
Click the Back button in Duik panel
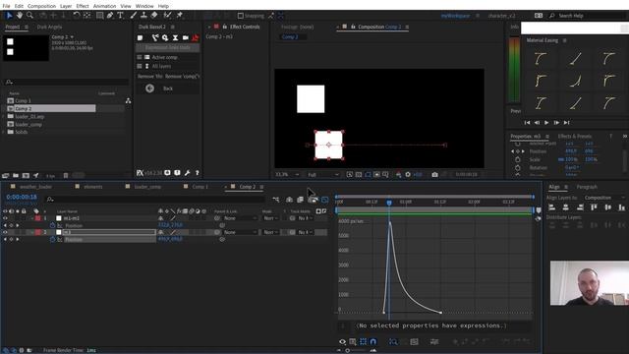168,88
